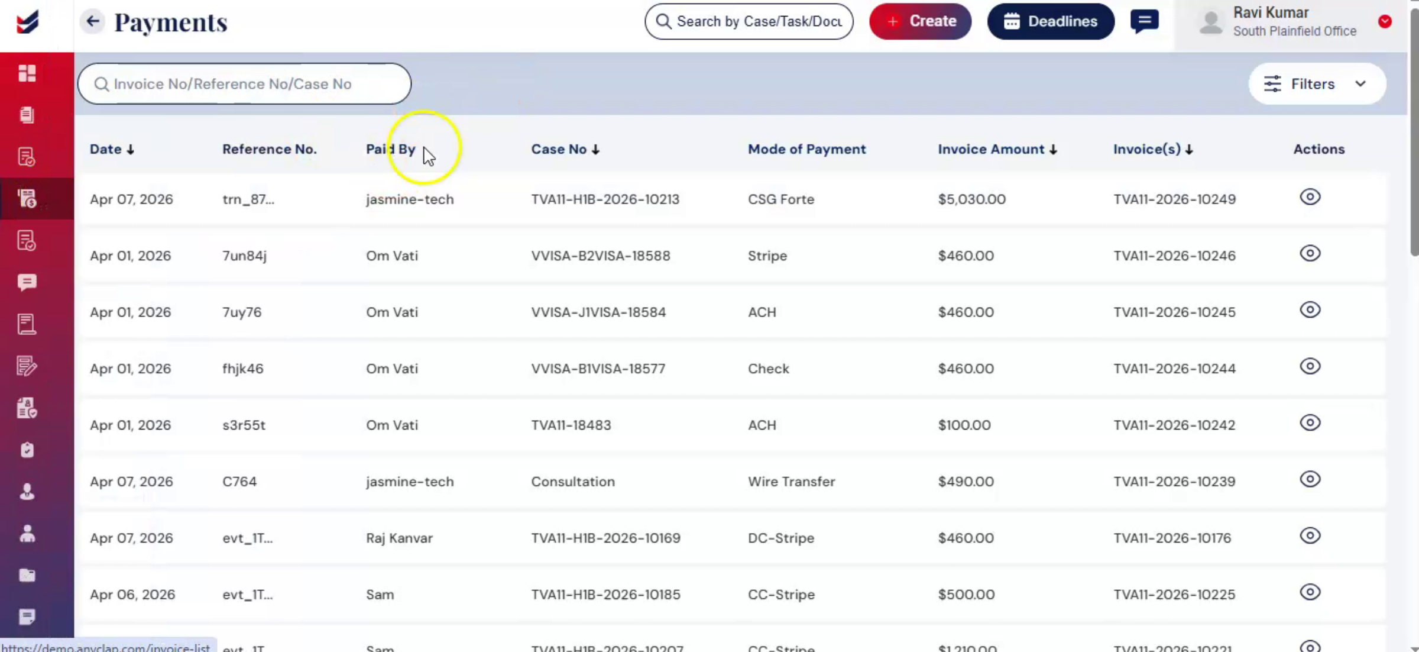Click the $5,030.00 invoice amount

pyautogui.click(x=971, y=199)
